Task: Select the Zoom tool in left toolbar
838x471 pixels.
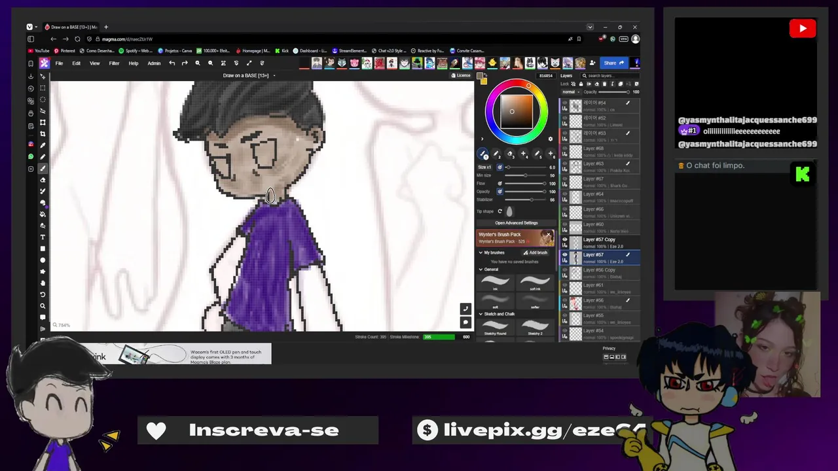Action: click(x=43, y=305)
